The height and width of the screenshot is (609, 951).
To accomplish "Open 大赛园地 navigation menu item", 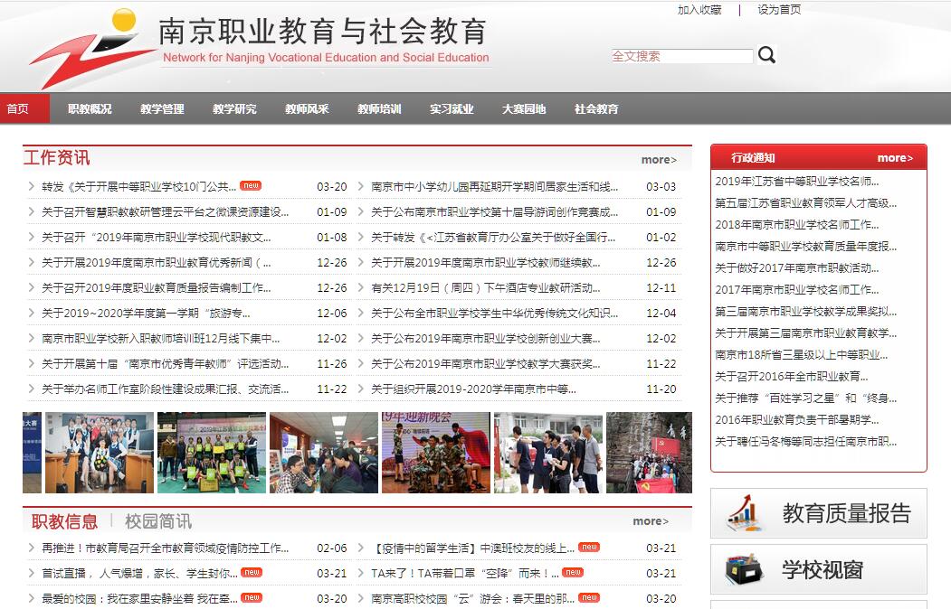I will tap(524, 109).
